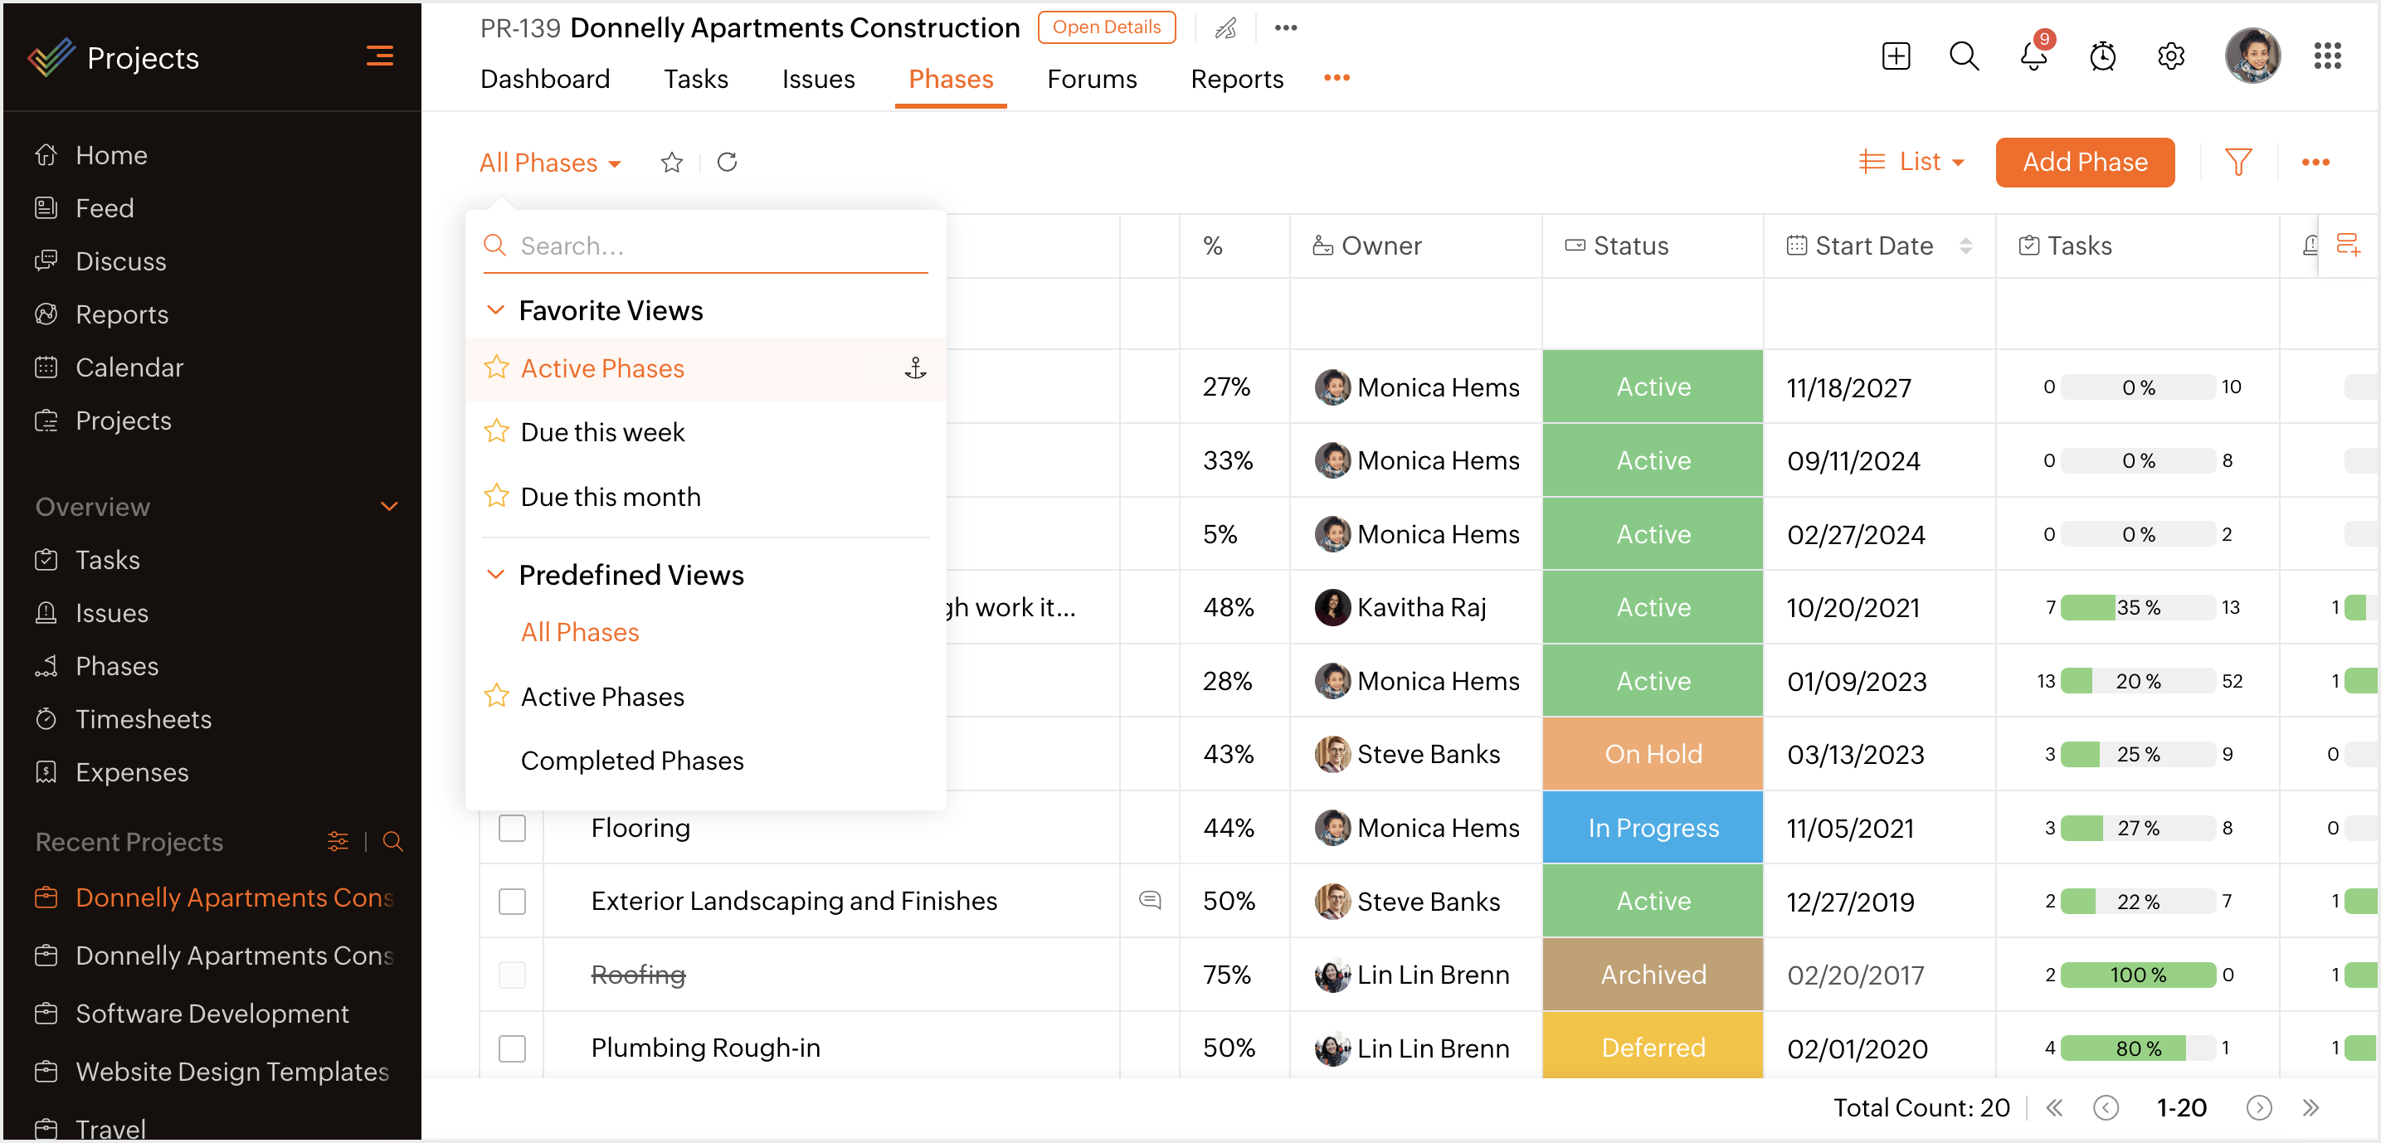Select Completed Phases view

tap(631, 761)
